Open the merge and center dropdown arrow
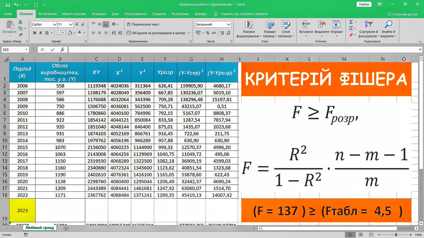 (189, 33)
